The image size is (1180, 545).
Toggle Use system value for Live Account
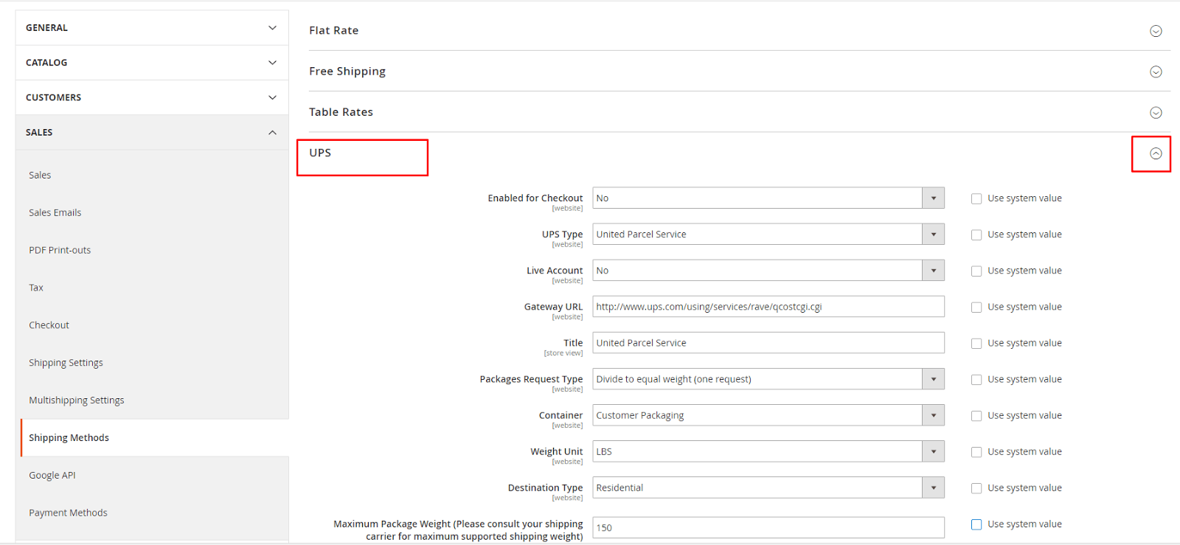[976, 271]
